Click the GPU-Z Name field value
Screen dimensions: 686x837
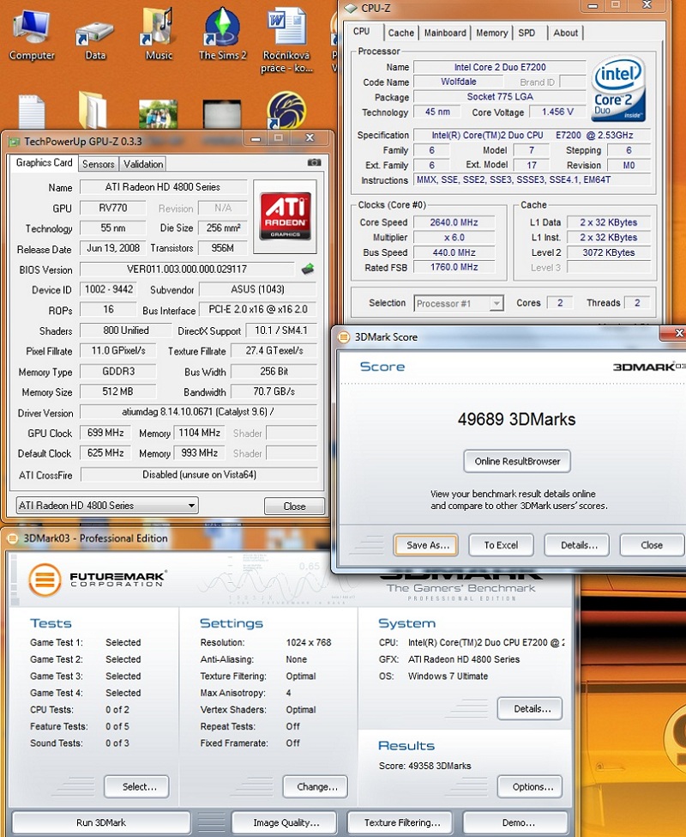163,187
